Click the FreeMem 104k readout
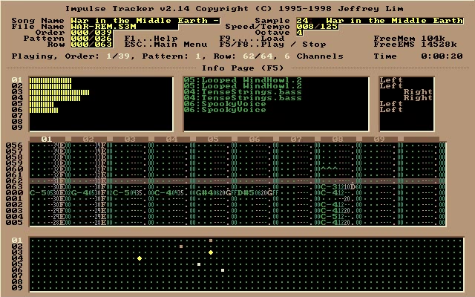 [x=410, y=39]
